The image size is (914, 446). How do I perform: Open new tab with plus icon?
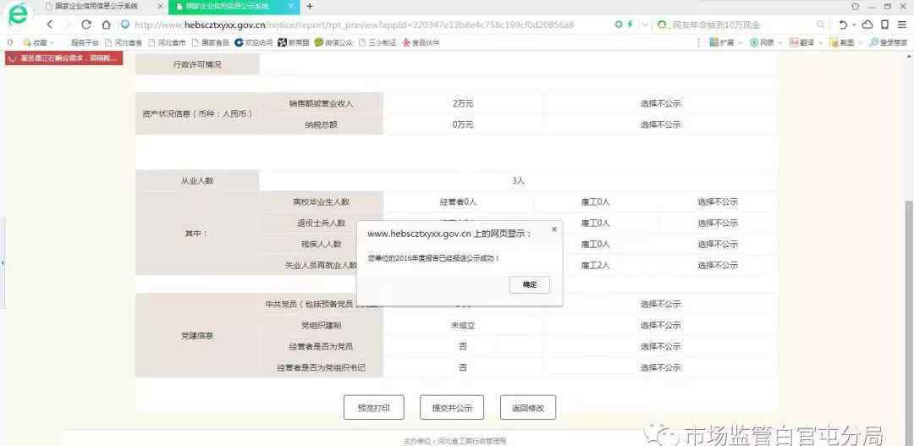(310, 6)
